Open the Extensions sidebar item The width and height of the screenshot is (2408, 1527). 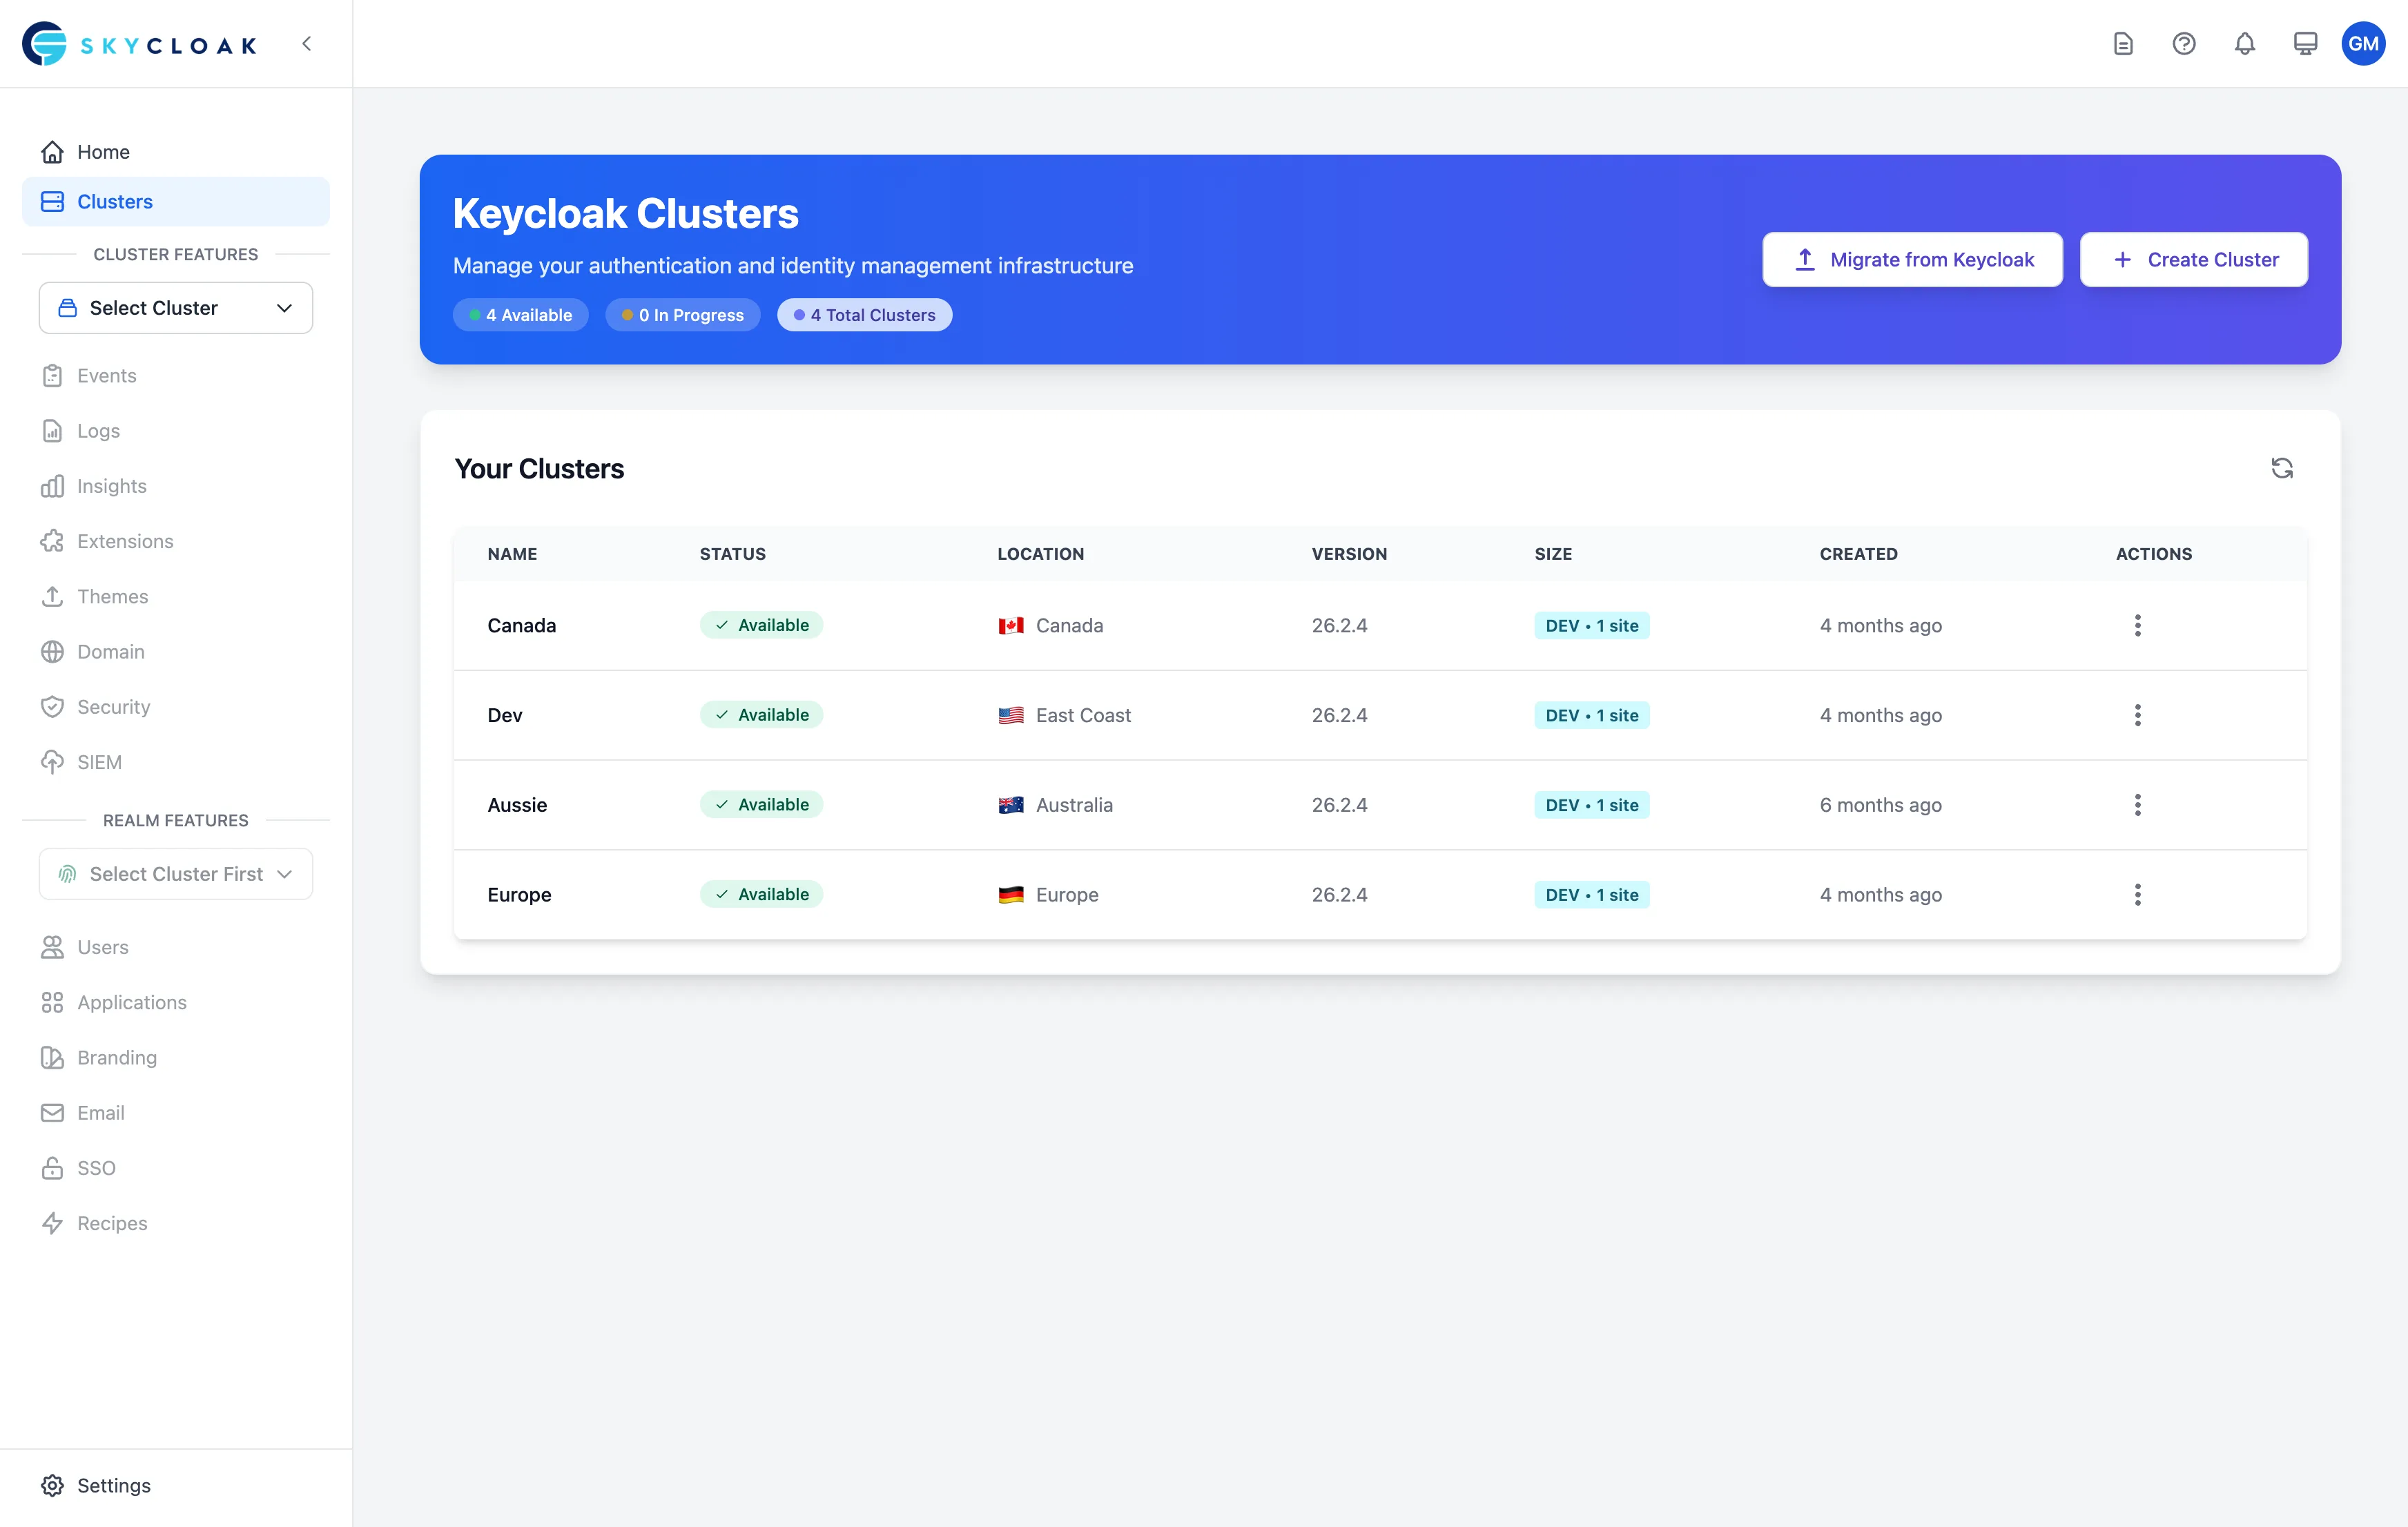tap(125, 541)
